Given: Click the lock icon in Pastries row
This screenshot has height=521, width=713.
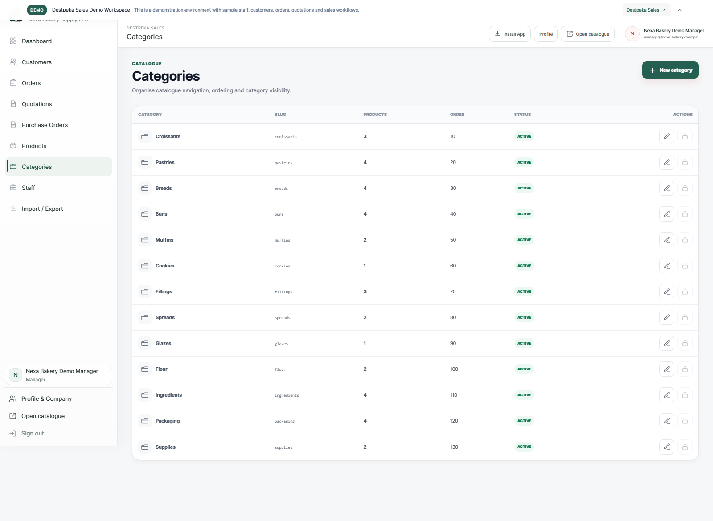Looking at the screenshot, I should click(685, 162).
